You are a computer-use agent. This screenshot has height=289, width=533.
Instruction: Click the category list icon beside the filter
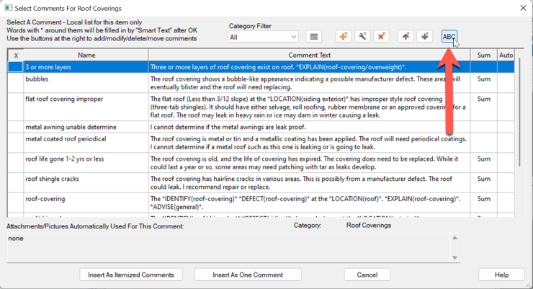tap(313, 37)
